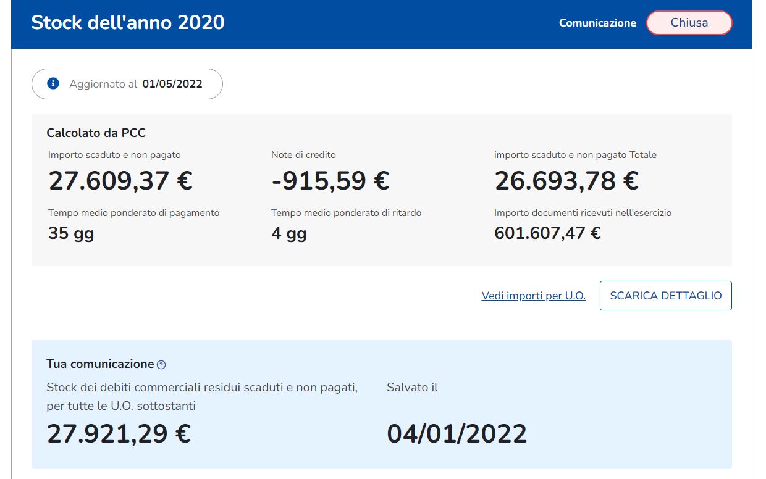Click the Comunicazione label in the header
Screen dimensions: 766x479
[x=597, y=23]
